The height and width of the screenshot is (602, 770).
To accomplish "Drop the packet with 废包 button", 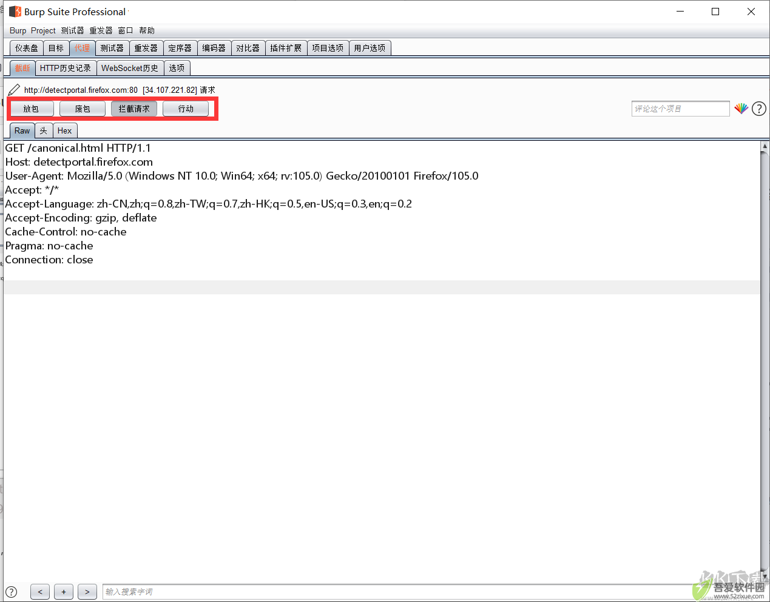I will pyautogui.click(x=83, y=109).
